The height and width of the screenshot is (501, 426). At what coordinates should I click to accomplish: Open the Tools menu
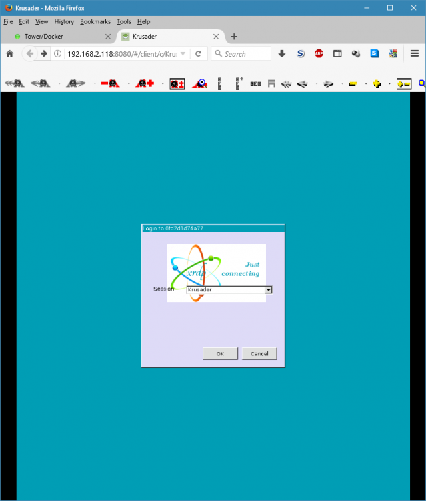(x=124, y=21)
